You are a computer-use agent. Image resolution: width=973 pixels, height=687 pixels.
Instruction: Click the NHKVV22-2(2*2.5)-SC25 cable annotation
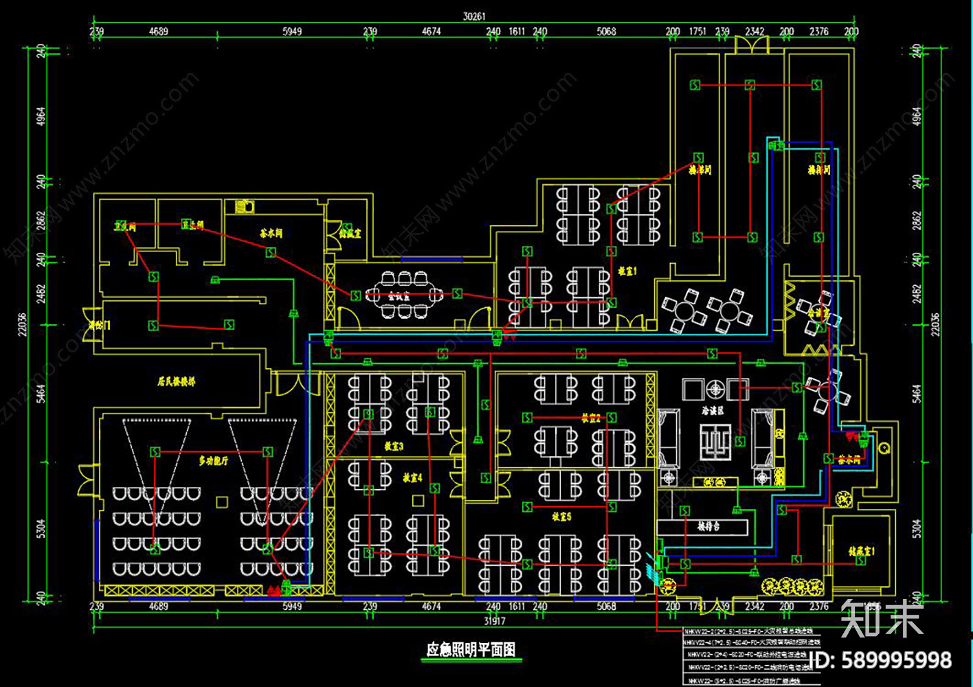tap(748, 631)
